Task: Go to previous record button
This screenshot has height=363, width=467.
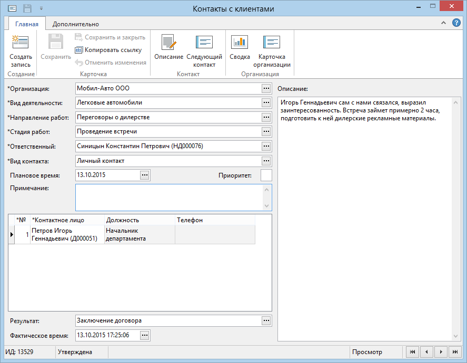Action: (x=426, y=352)
